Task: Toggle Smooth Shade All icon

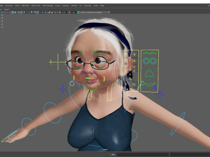Action: 13,12
